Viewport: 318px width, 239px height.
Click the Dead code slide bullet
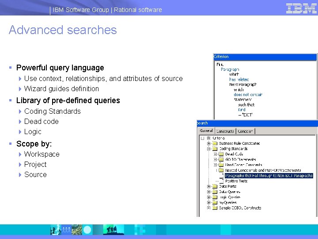click(42, 122)
